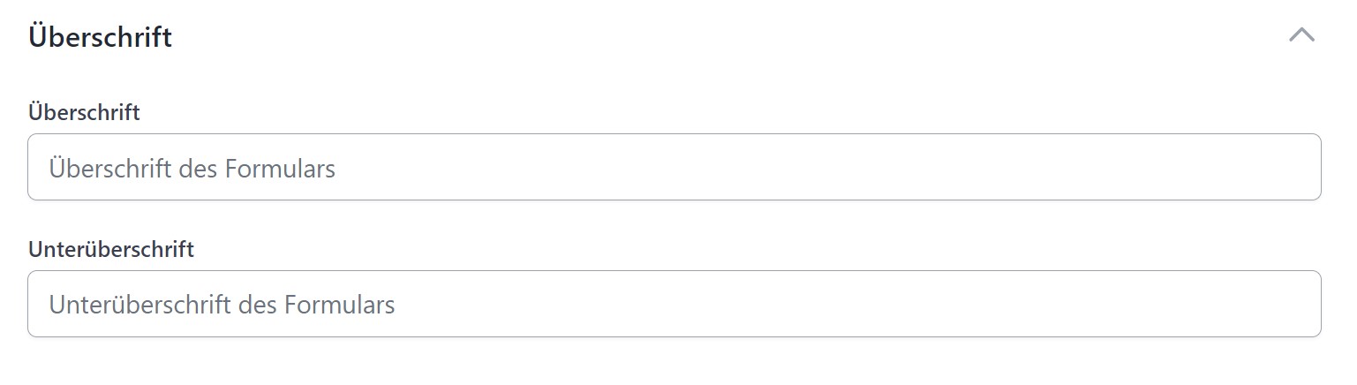Screen dimensions: 1357x385
Task: Select the form subheading input box
Action: pyautogui.click(x=674, y=304)
